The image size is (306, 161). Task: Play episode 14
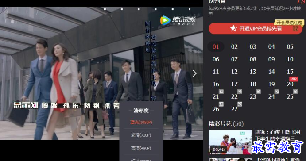[x=271, y=72]
